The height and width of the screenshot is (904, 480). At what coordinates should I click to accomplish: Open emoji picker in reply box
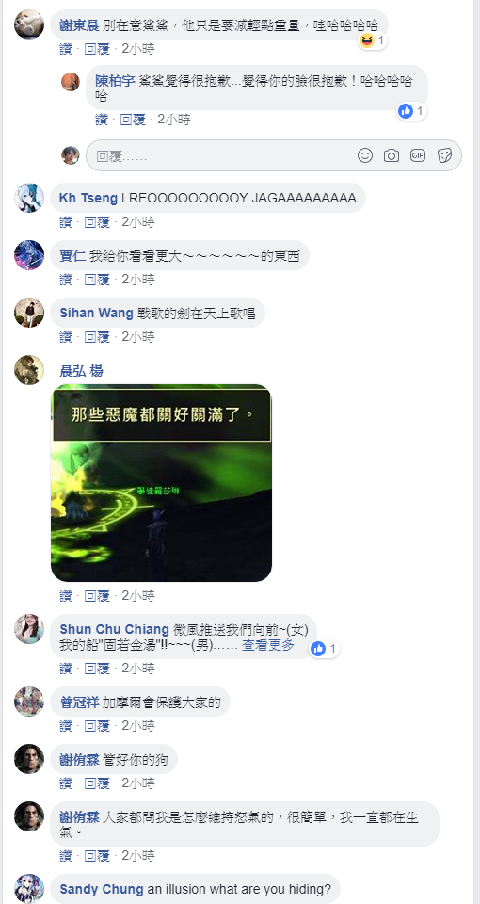point(365,155)
